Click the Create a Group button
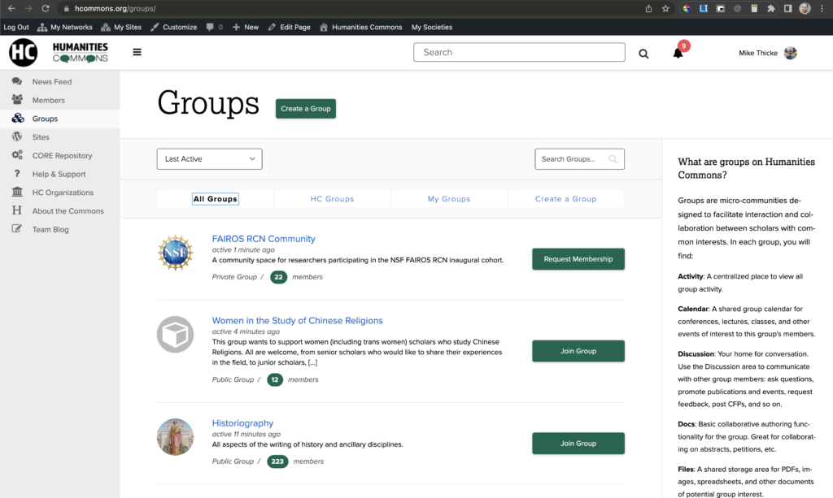Viewport: 833px width, 498px height. tap(305, 108)
